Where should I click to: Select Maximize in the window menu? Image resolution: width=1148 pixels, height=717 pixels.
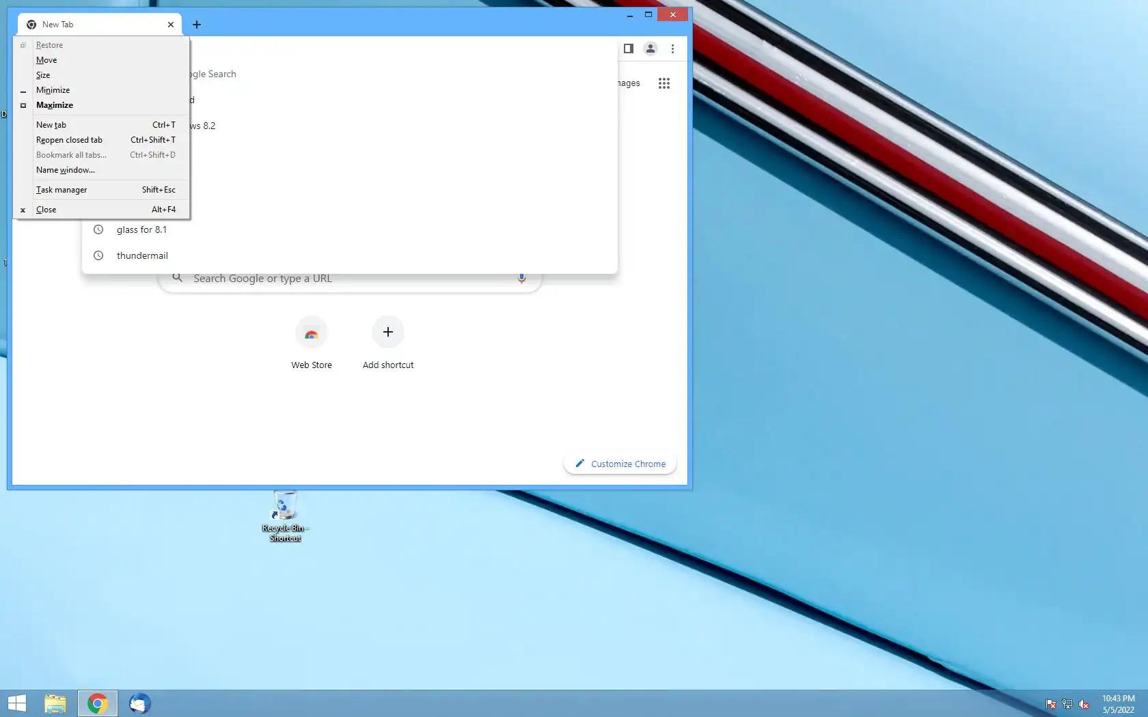(101, 105)
